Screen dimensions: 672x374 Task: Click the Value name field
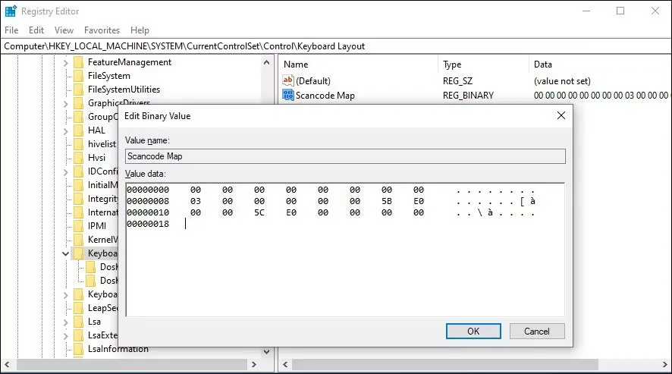345,156
